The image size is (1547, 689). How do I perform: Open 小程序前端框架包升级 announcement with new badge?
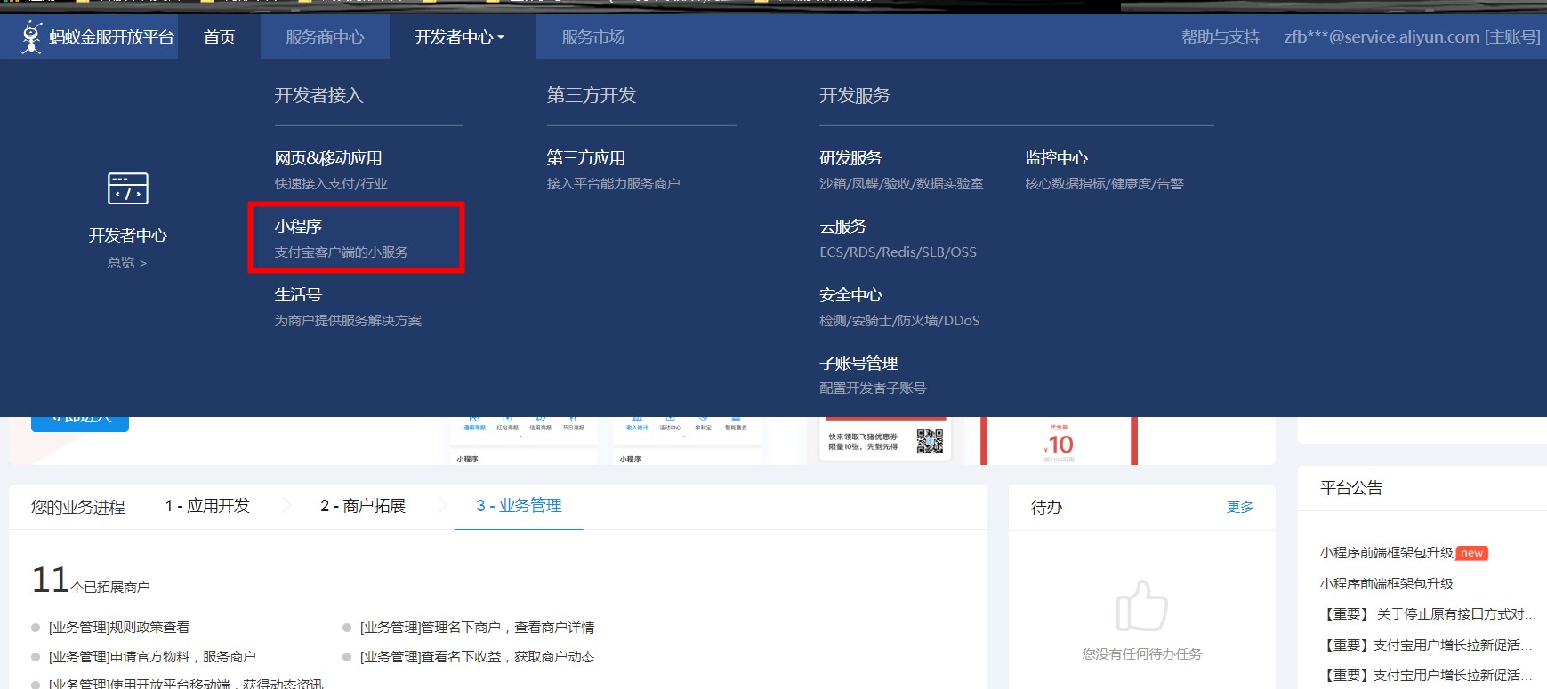coord(1387,553)
